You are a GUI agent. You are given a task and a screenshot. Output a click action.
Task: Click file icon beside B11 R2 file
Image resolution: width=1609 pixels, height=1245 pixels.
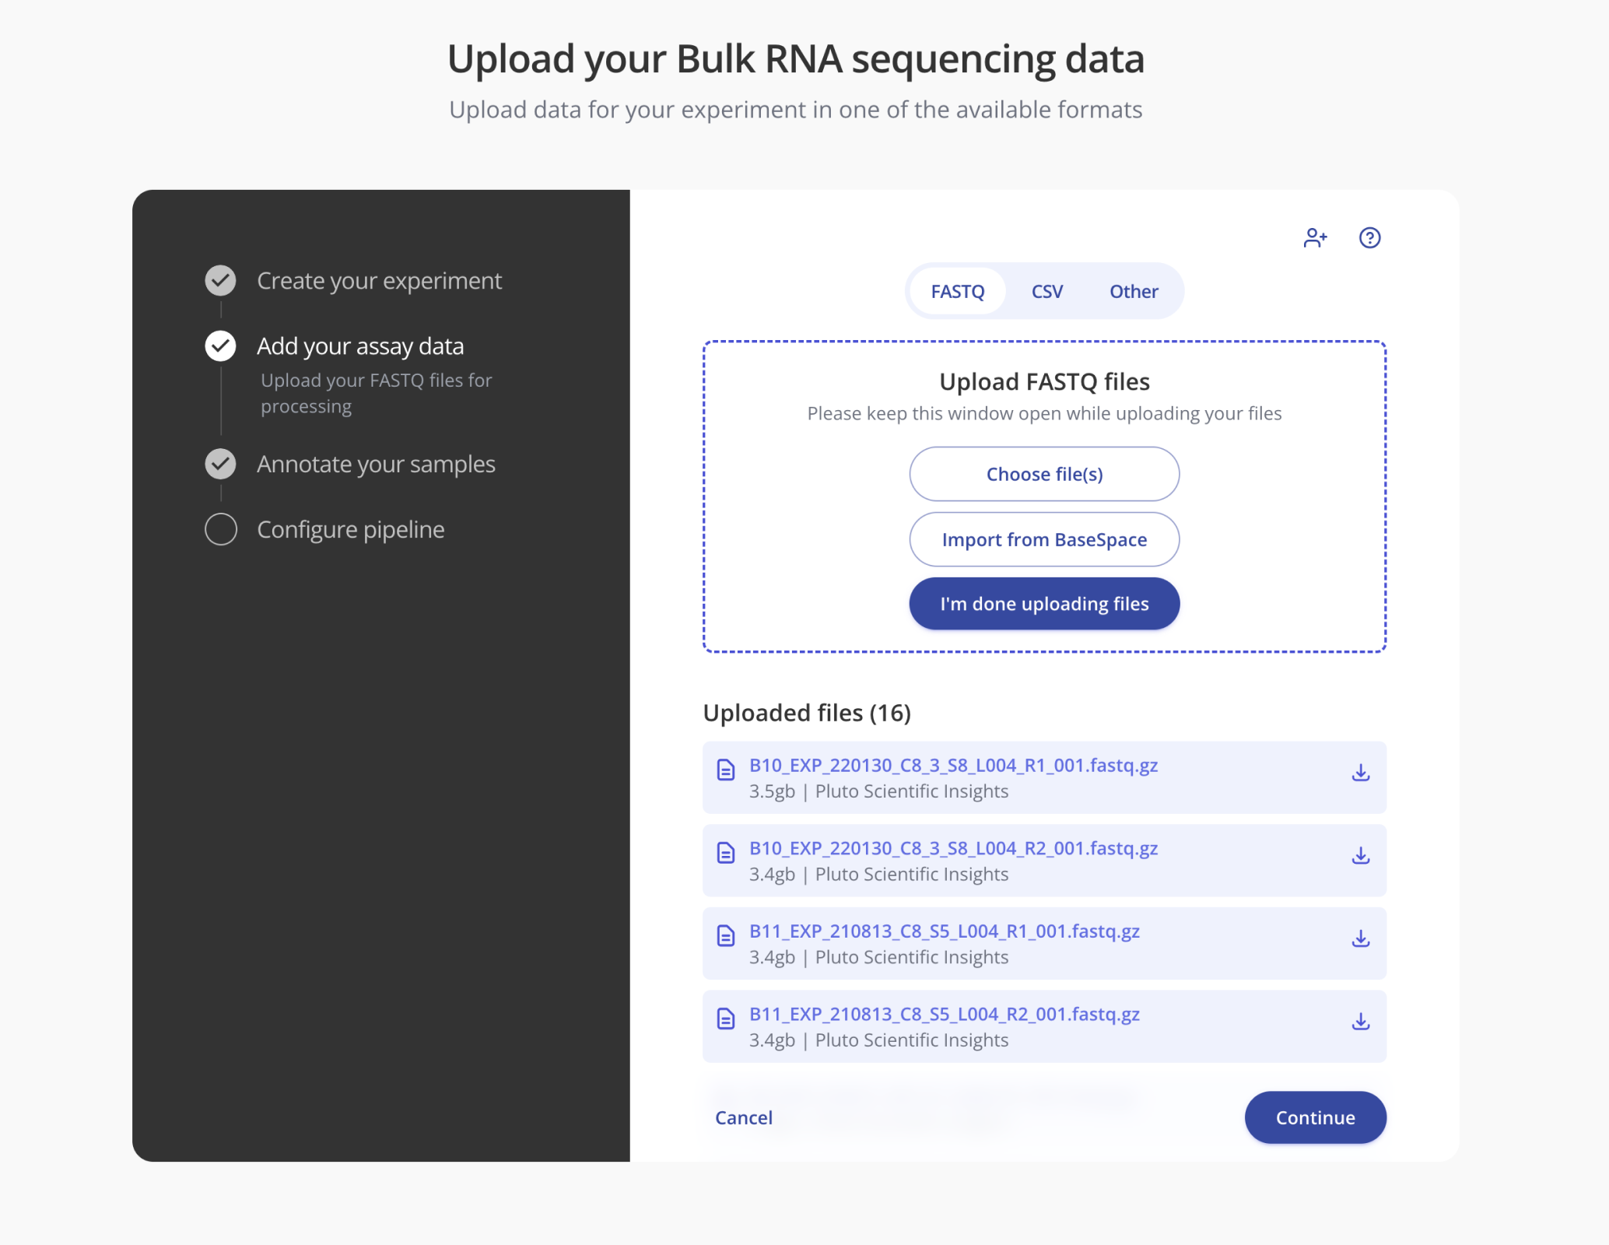click(726, 1019)
